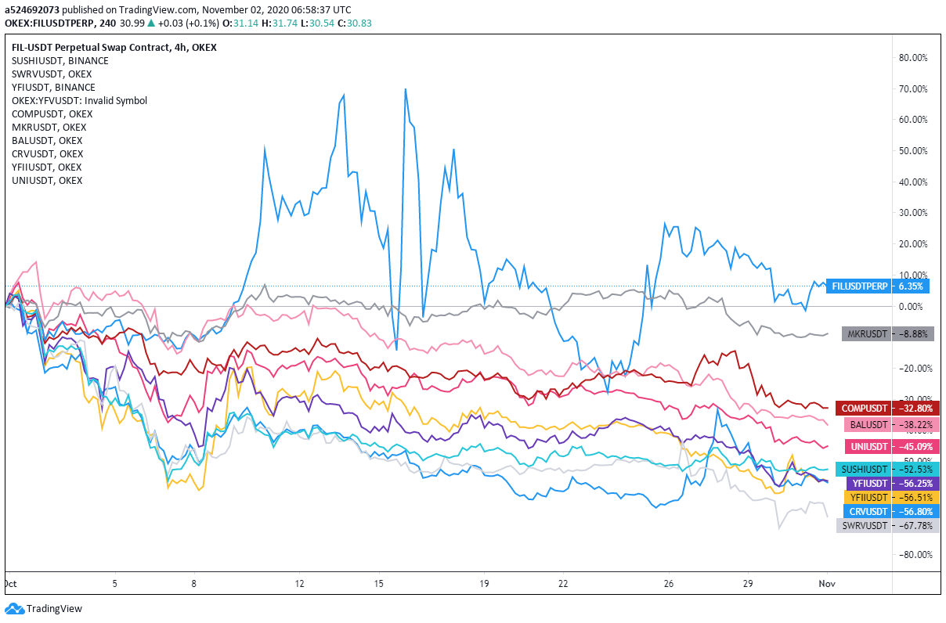Click the '26' date on time axis
Viewport: 946px width, 623px height.
(x=669, y=584)
